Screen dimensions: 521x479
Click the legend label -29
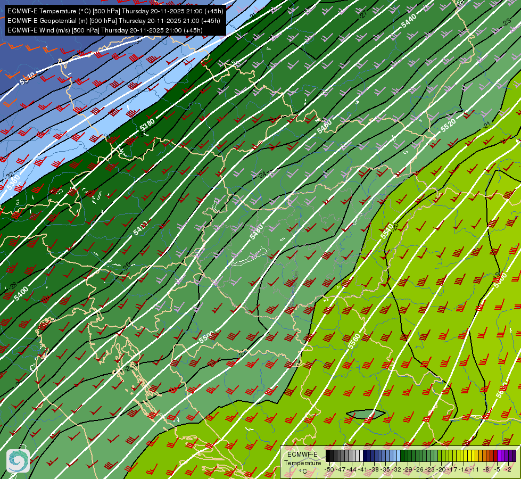[x=407, y=469]
